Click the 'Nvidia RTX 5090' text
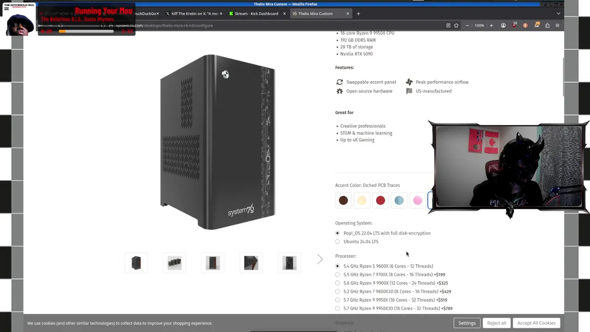Screen dimensions: 590x332 click(x=356, y=54)
